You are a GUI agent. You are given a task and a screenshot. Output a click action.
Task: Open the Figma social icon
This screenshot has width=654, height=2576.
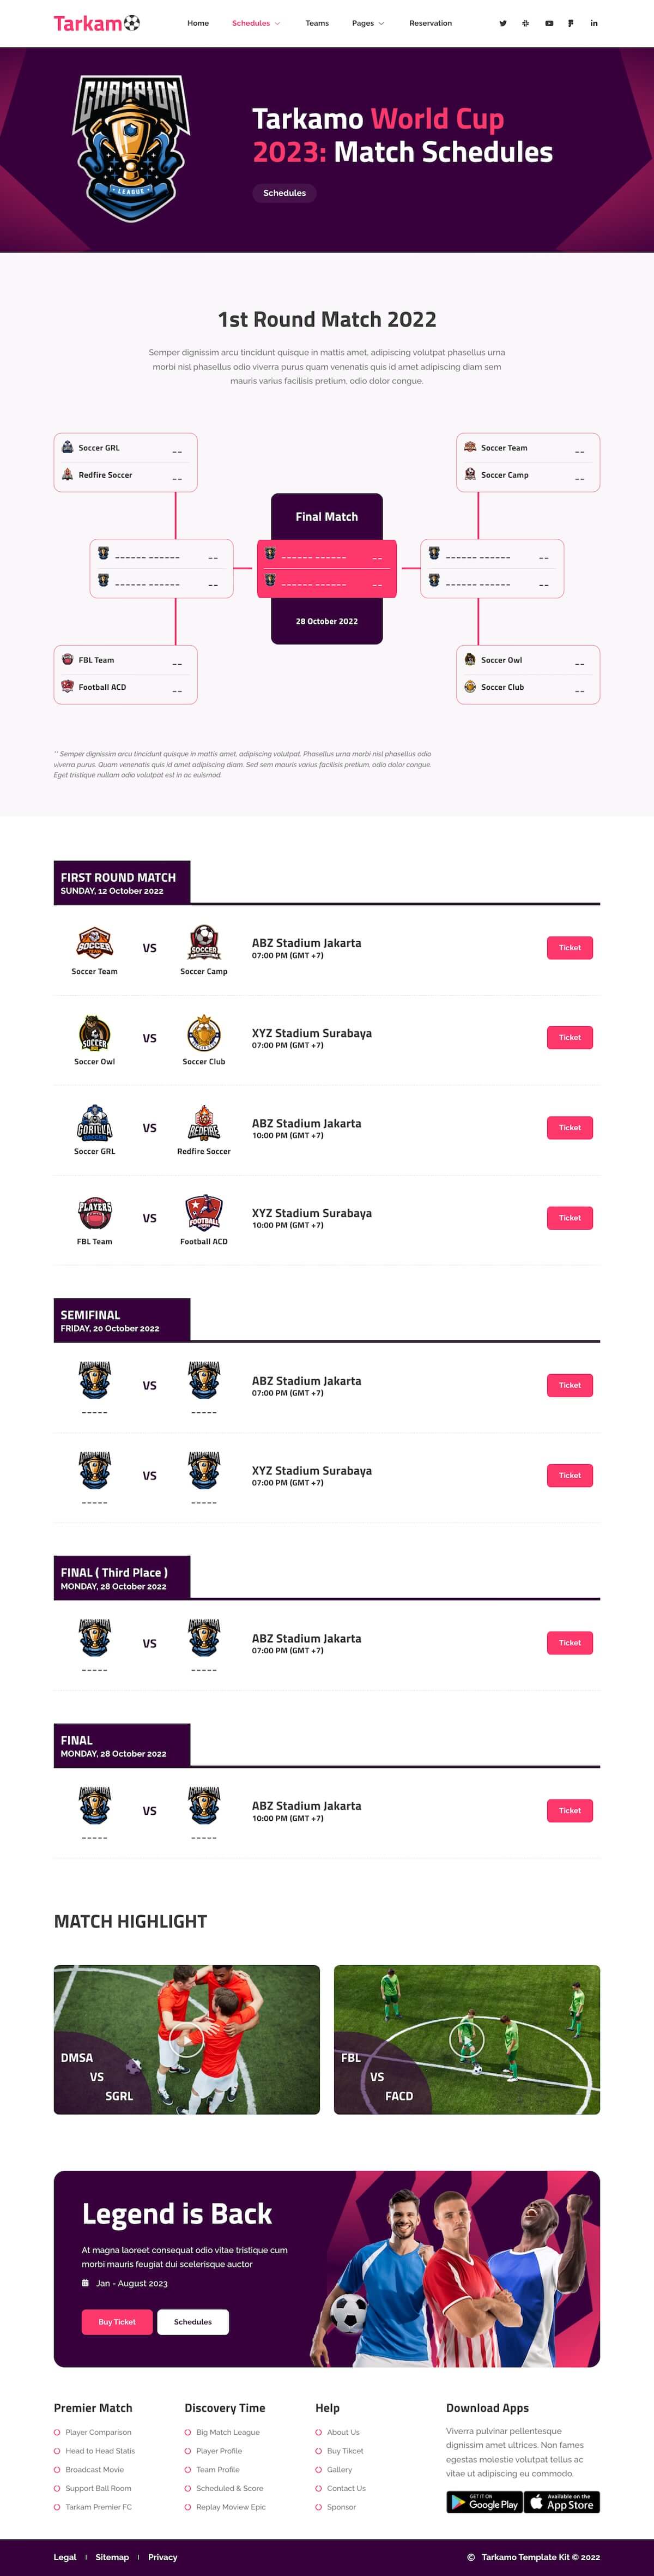(x=571, y=23)
